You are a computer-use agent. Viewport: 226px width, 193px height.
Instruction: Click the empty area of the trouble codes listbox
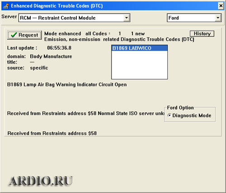pyautogui.click(x=140, y=65)
